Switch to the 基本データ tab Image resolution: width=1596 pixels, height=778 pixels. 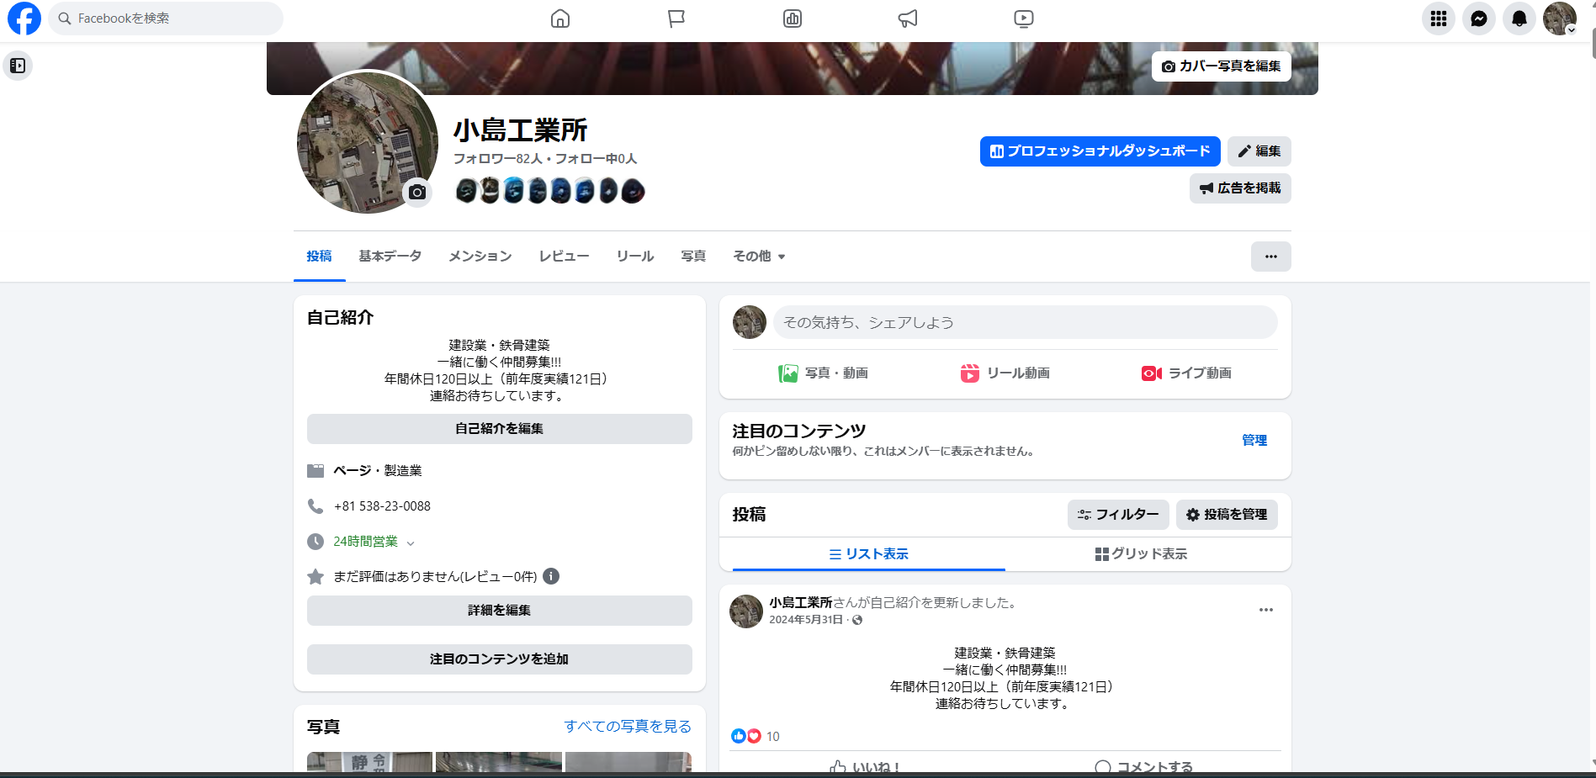[x=390, y=257]
